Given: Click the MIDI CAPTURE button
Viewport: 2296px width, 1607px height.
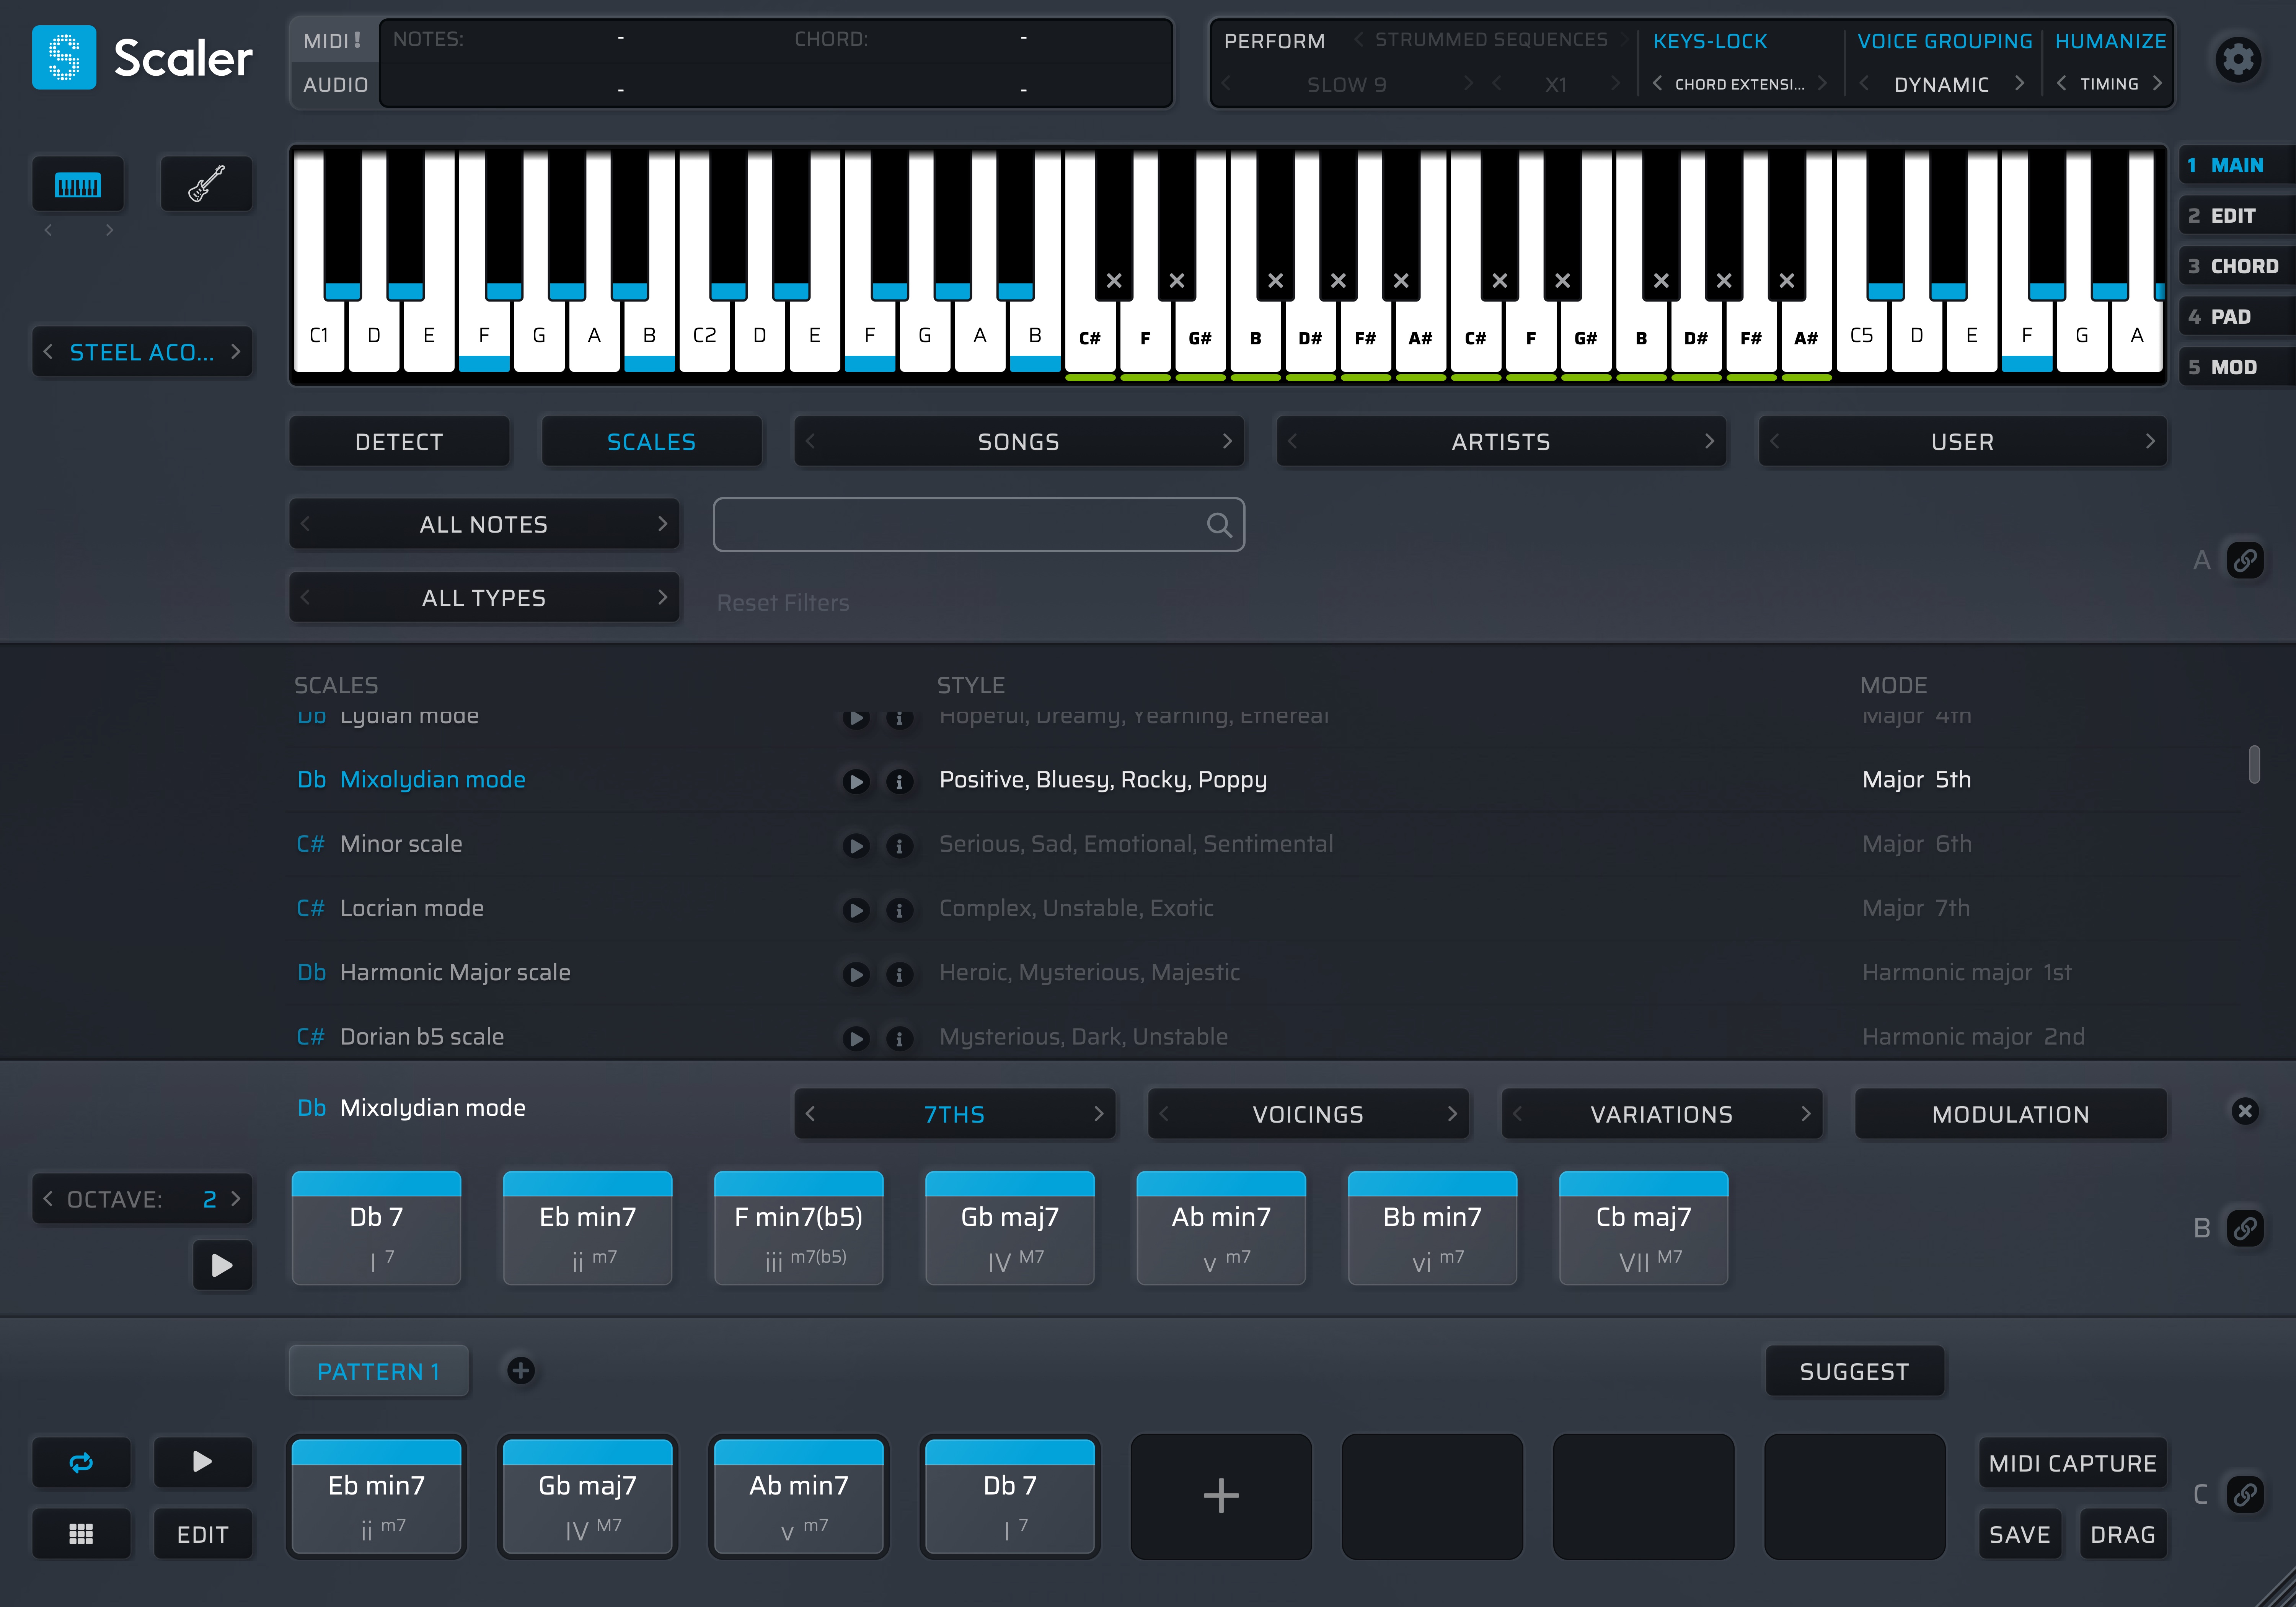Looking at the screenshot, I should coord(2073,1462).
